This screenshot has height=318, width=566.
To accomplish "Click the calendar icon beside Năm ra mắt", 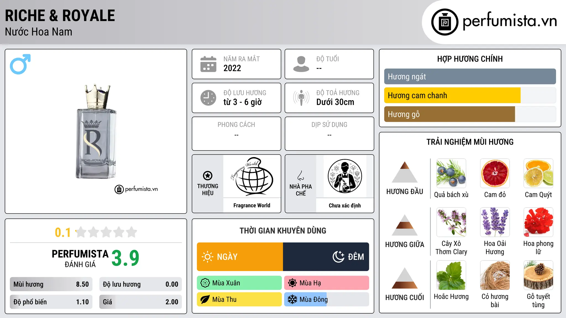I will (208, 64).
